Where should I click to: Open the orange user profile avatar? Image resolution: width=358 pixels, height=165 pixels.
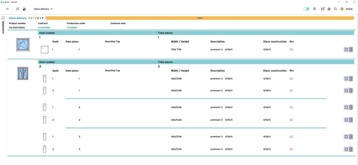(x=342, y=9)
